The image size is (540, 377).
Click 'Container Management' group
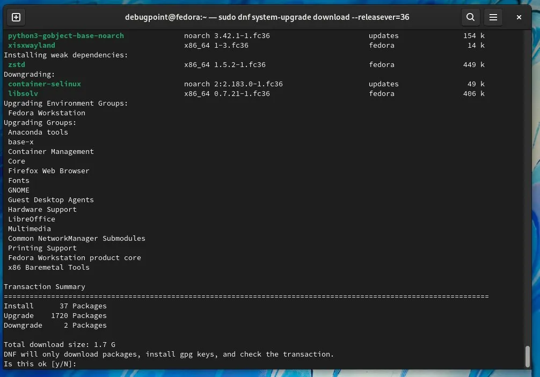[50, 151]
